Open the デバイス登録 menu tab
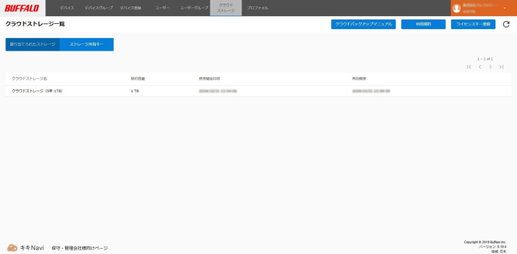 click(x=131, y=8)
